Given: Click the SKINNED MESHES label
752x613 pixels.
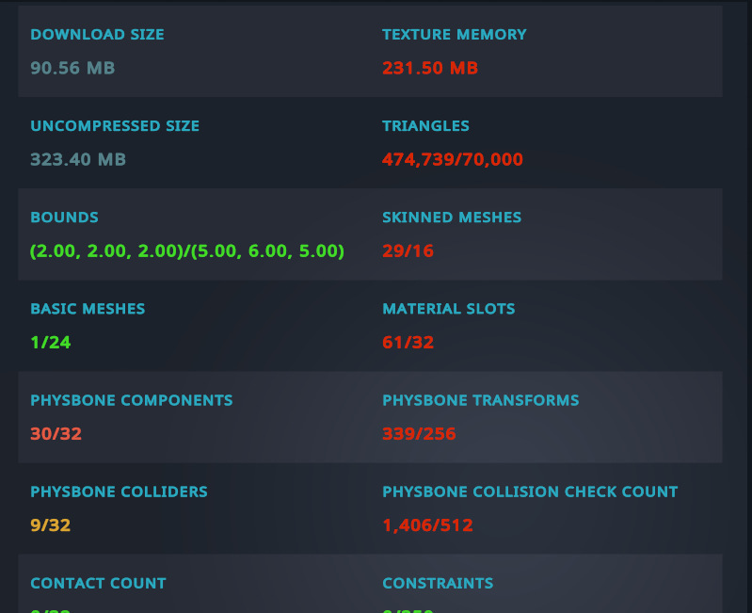Looking at the screenshot, I should (x=452, y=218).
